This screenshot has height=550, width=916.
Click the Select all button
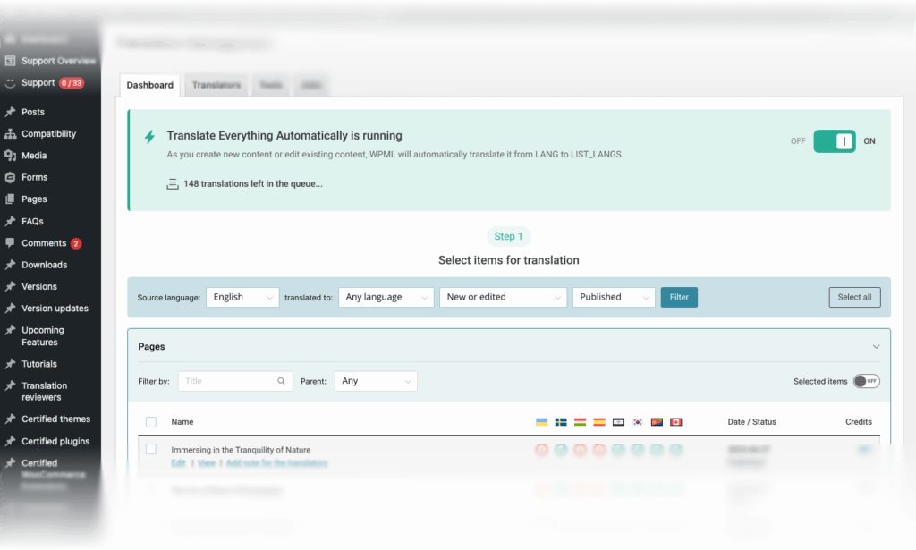[854, 297]
